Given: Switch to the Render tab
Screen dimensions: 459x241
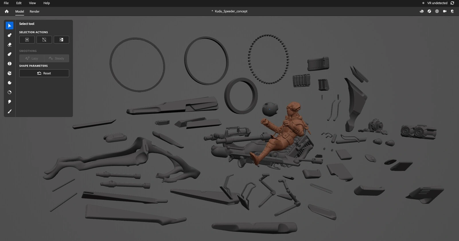Looking at the screenshot, I should coord(34,11).
